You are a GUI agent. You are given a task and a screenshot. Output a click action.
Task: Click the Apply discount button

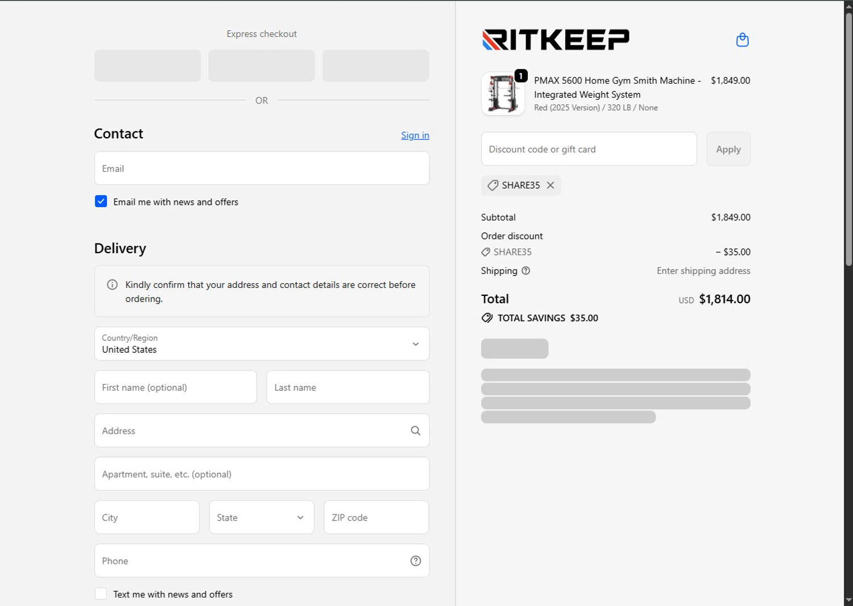[x=728, y=149]
